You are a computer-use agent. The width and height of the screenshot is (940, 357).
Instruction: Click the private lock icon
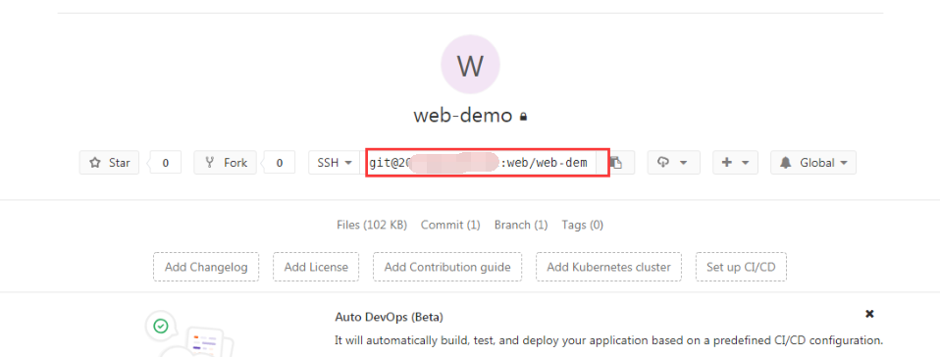click(x=523, y=117)
